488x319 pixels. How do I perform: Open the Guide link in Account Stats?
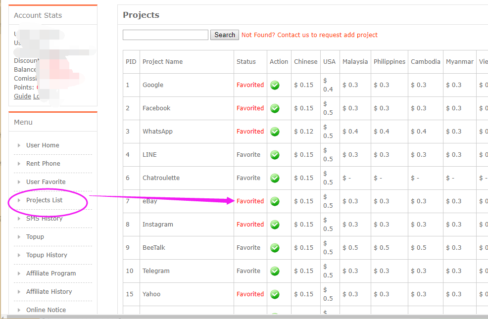click(x=22, y=96)
